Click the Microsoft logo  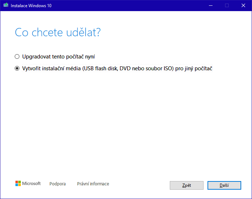28,184
